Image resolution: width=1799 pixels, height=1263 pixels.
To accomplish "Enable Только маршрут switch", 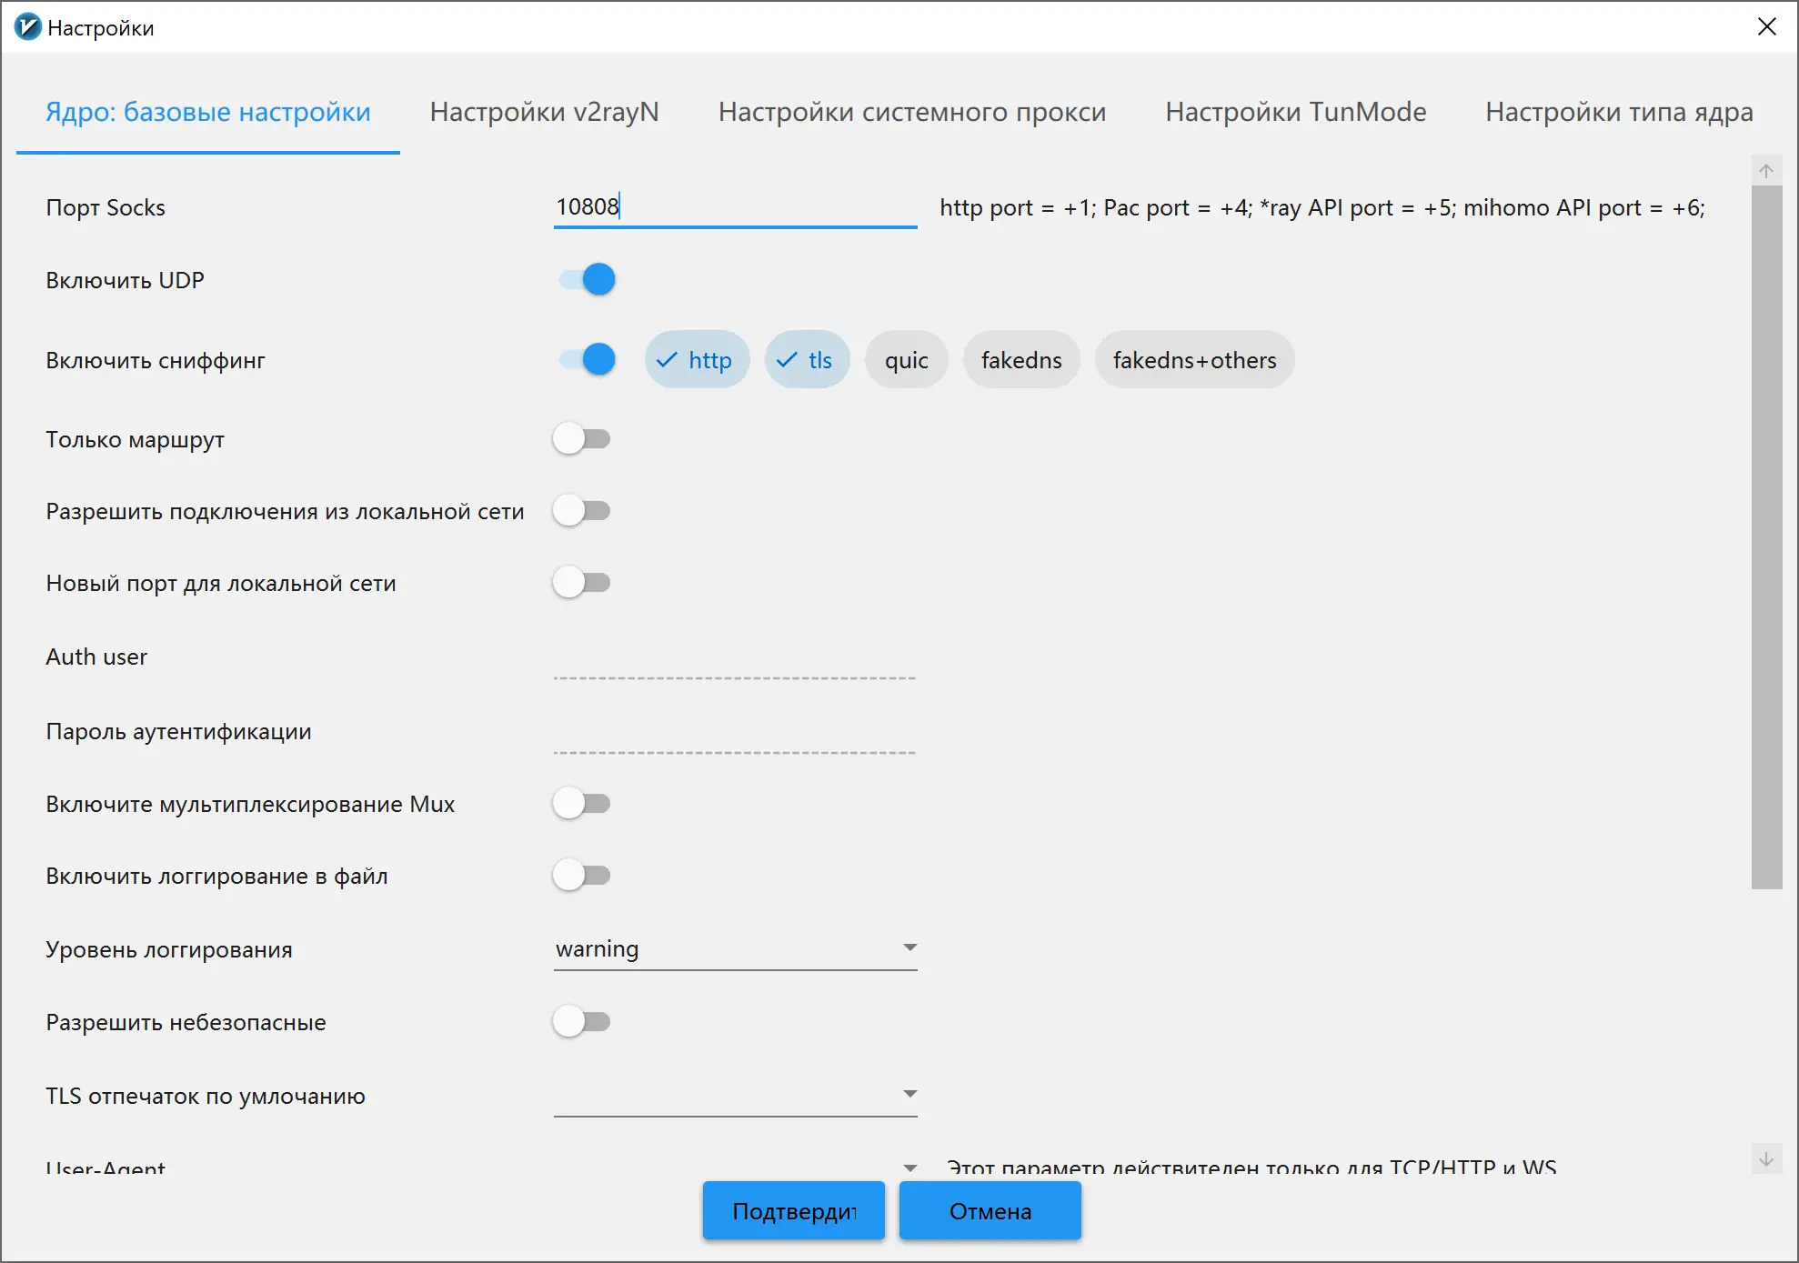I will pyautogui.click(x=582, y=439).
